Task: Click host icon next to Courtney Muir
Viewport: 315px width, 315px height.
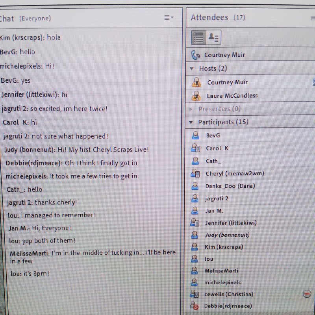Action: pyautogui.click(x=196, y=82)
